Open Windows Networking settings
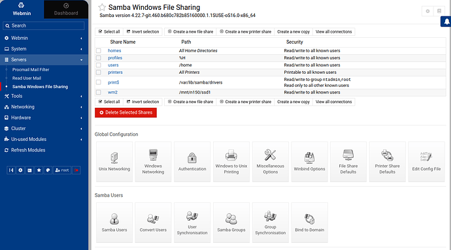Viewport: 451px width, 250px height. (x=153, y=161)
